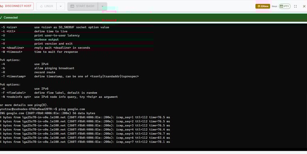307x154 pixels.
Task: Click the '-S <size>' SO_SNDBUF line
Action: [55, 27]
